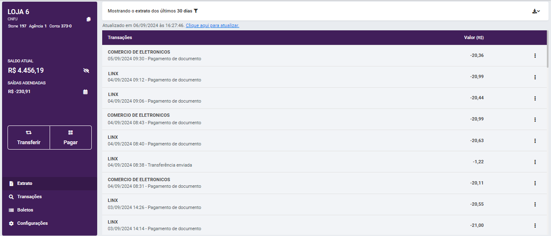Open options for the -20,55 transaction
Screen dimensions: 551x236
pyautogui.click(x=535, y=204)
